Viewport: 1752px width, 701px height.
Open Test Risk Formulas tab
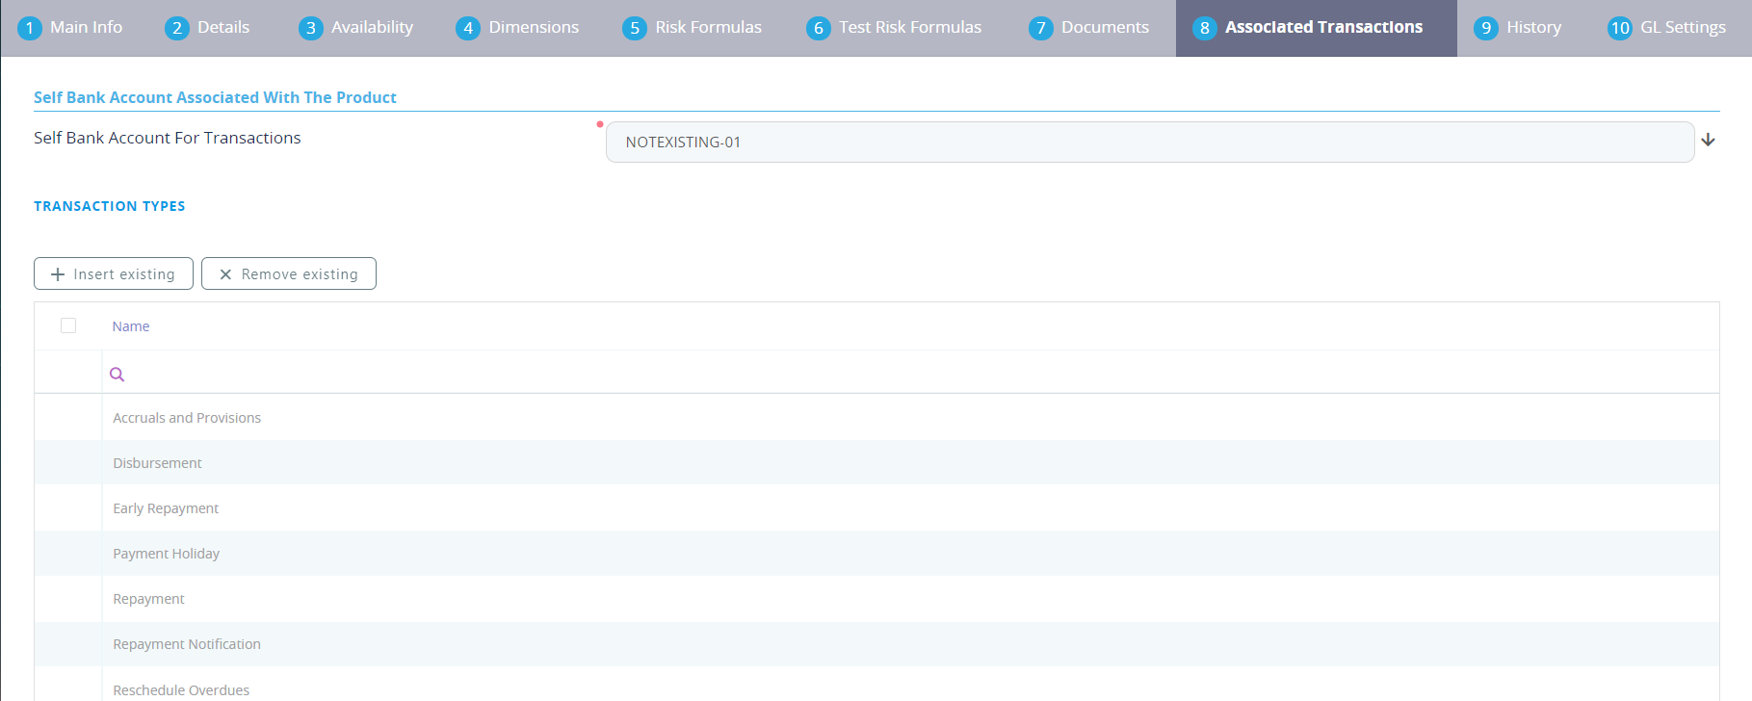(x=895, y=28)
